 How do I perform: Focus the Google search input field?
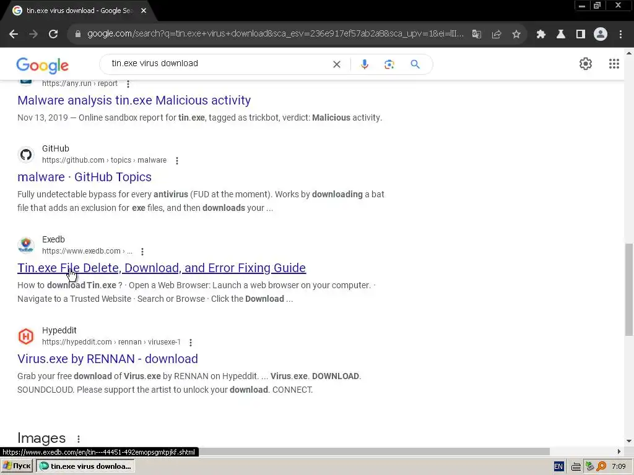pos(219,64)
